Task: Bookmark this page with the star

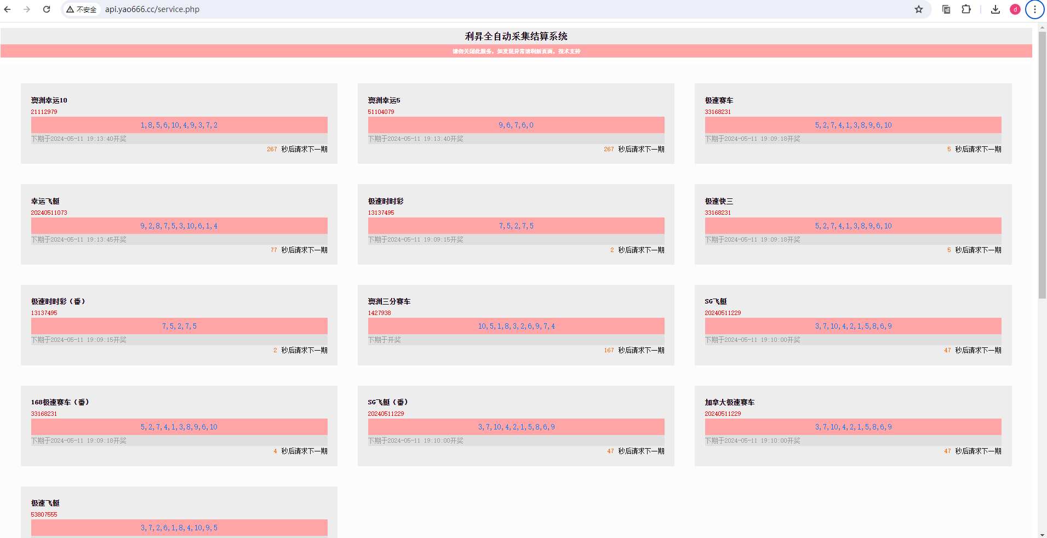Action: pyautogui.click(x=919, y=9)
